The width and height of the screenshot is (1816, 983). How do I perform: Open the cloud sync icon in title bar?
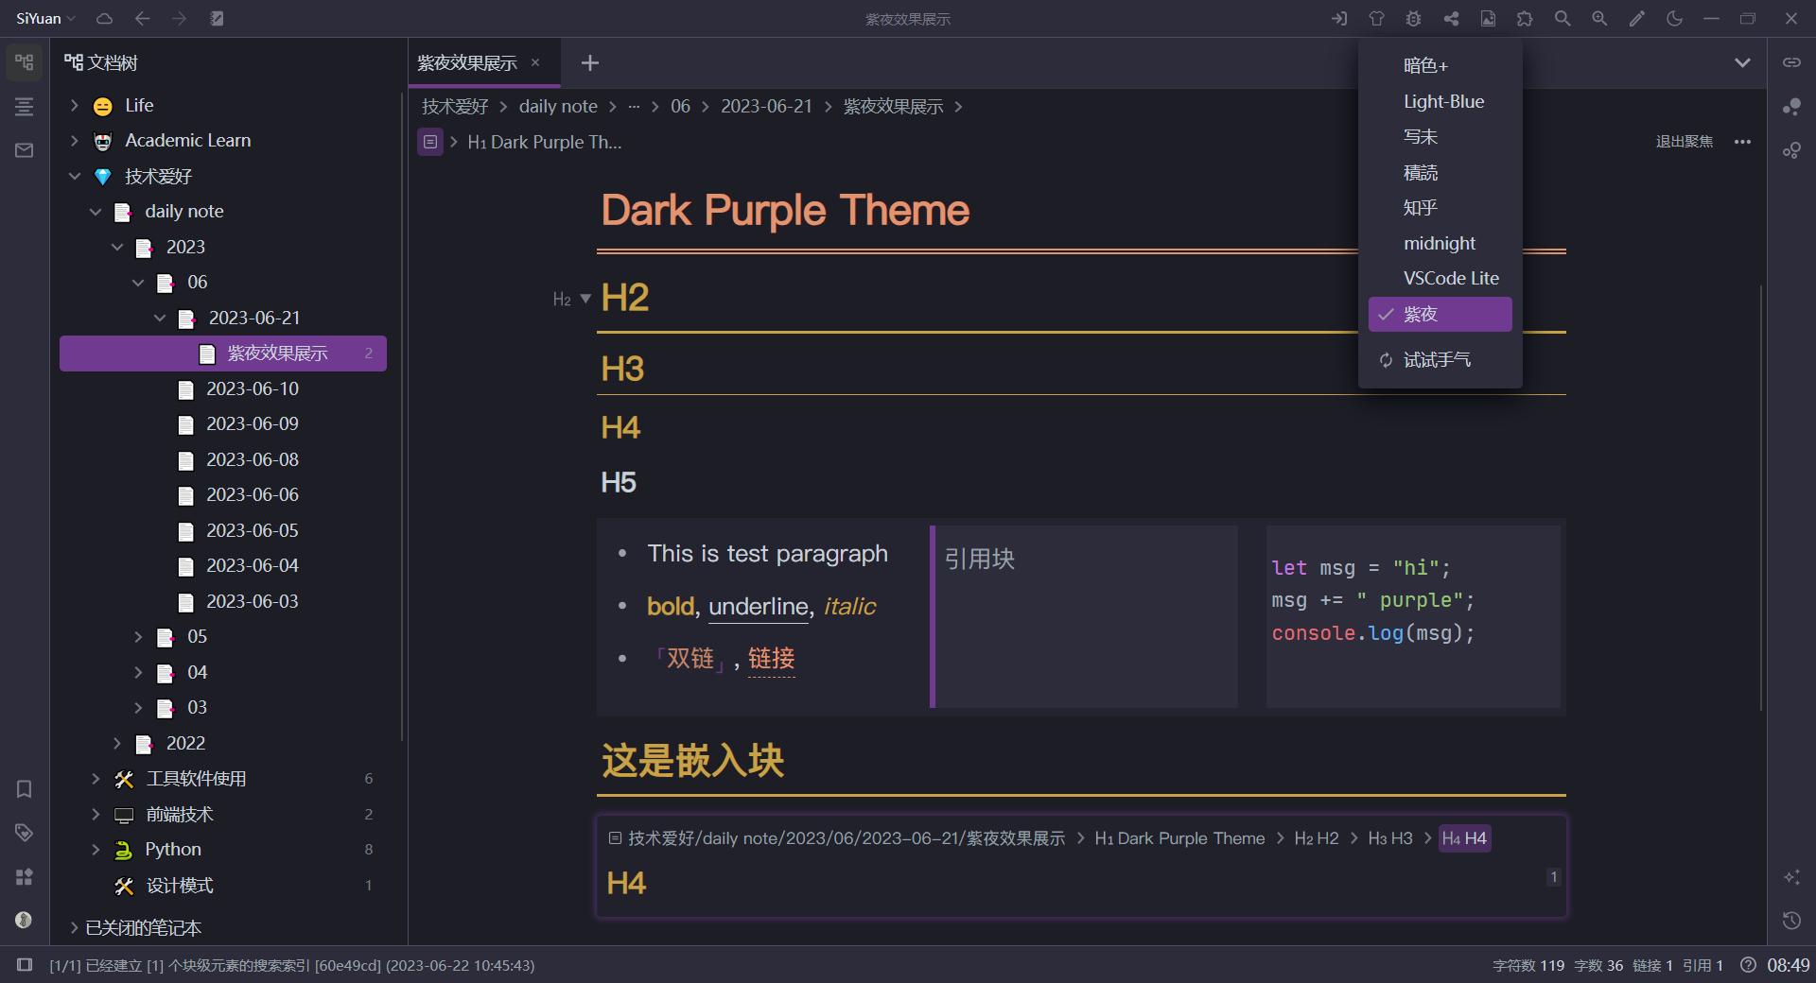coord(105,19)
